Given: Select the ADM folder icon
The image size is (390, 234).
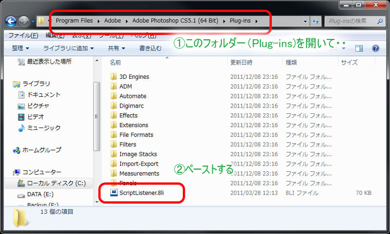Looking at the screenshot, I should pos(114,86).
